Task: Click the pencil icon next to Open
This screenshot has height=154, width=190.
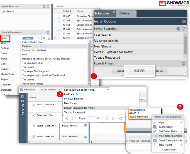Action: point(155,122)
